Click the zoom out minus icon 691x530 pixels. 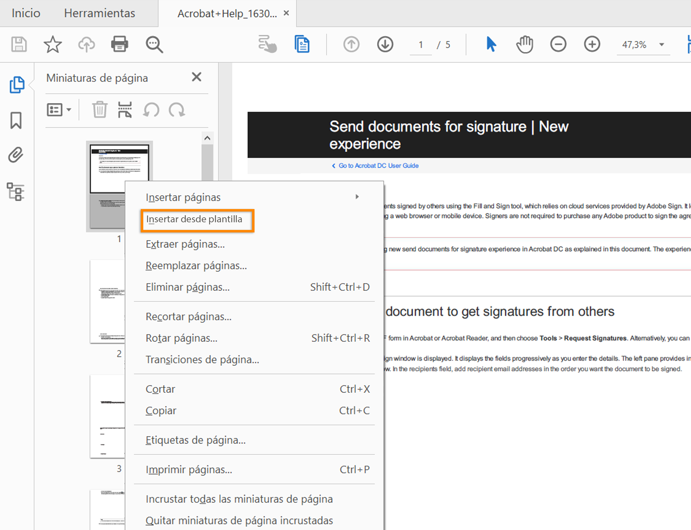(x=558, y=44)
